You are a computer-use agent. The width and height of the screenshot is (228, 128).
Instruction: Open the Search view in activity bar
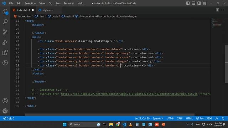coord(5,22)
